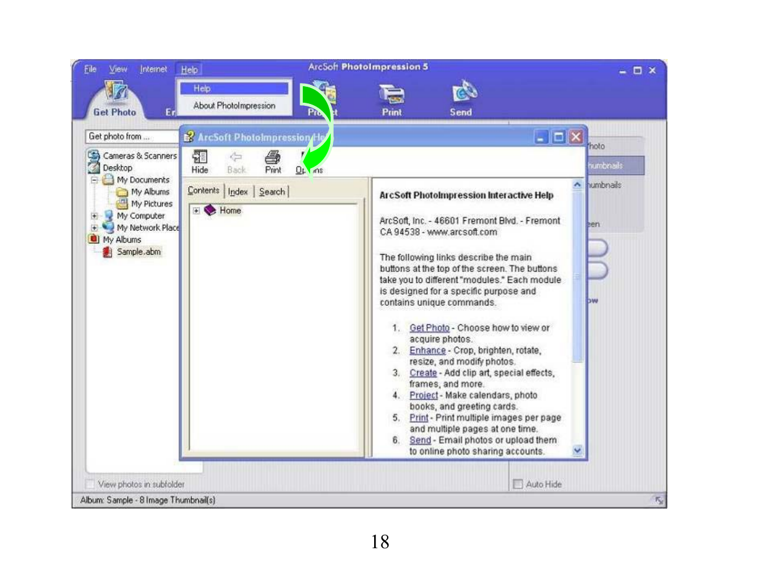This screenshot has width=760, height=587.
Task: Toggle View photos in subfolder checkbox
Action: [90, 484]
